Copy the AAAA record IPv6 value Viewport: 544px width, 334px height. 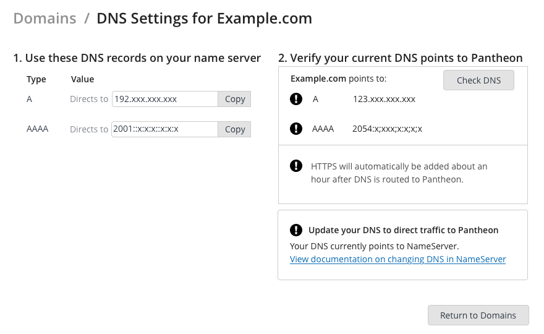234,129
